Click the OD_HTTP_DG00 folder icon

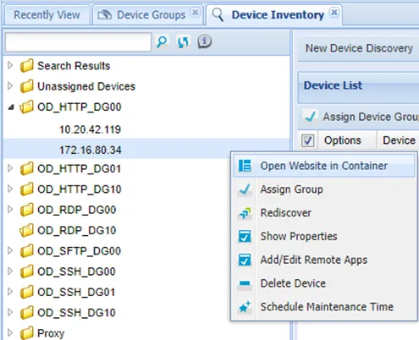[27, 107]
